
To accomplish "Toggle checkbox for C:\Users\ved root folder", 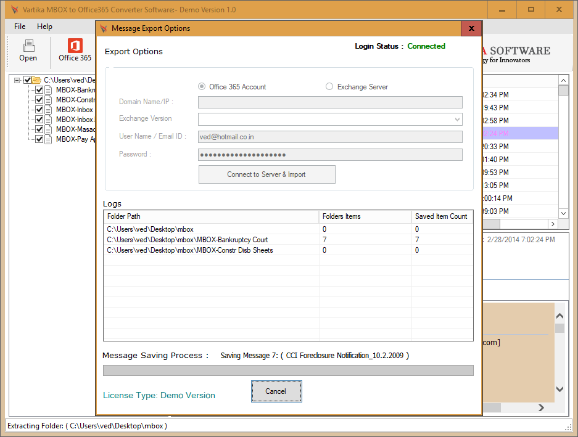I will [27, 80].
